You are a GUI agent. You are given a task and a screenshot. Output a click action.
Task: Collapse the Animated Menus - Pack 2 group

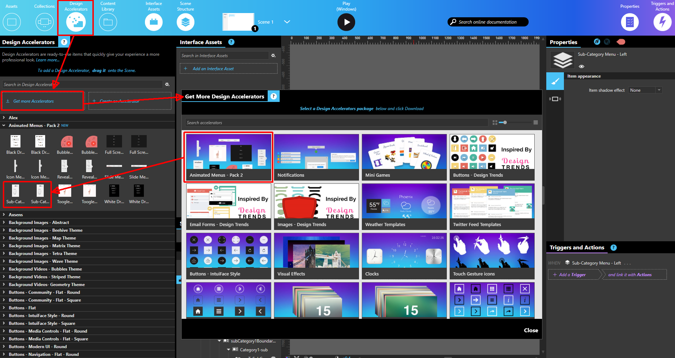pos(4,125)
